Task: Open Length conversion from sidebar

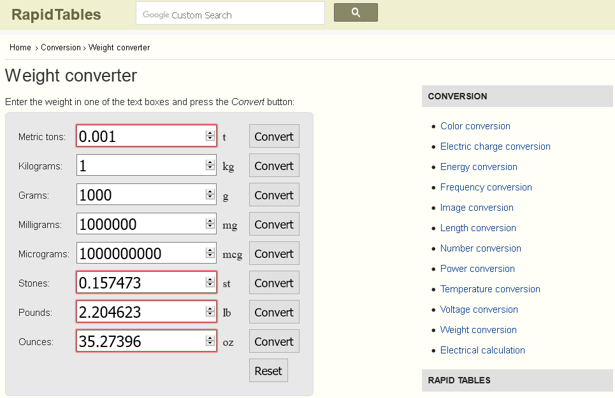Action: [x=478, y=228]
